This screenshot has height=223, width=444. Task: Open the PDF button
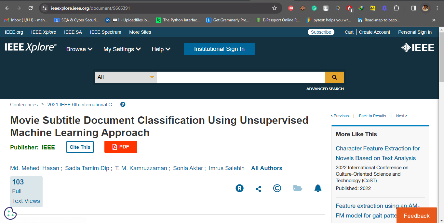[121, 147]
